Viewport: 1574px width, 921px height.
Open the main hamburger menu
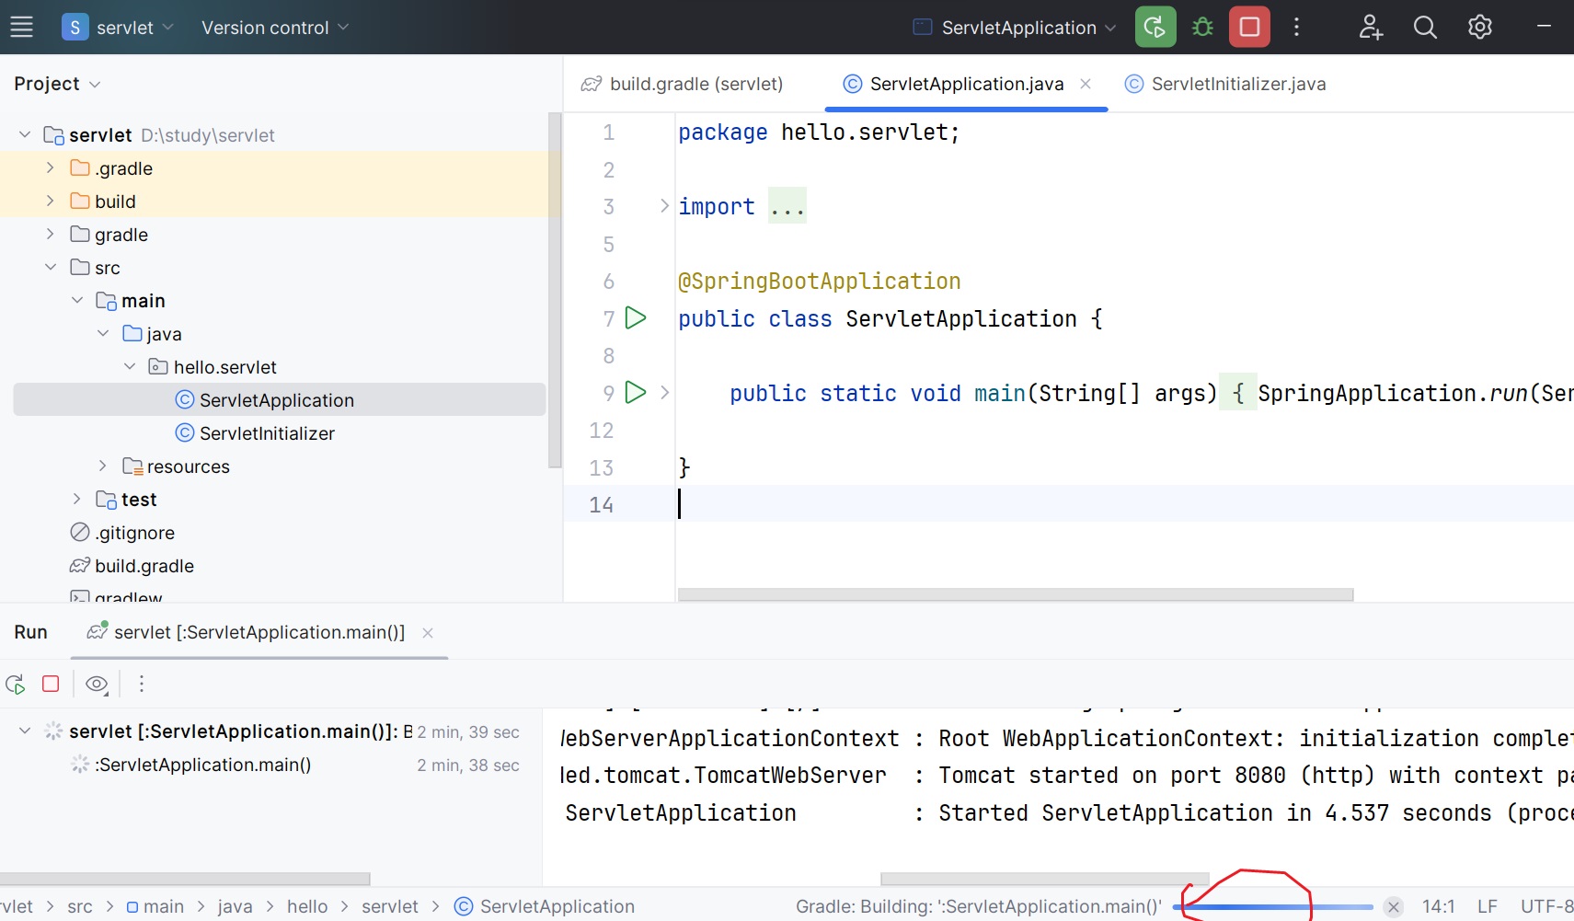[21, 27]
